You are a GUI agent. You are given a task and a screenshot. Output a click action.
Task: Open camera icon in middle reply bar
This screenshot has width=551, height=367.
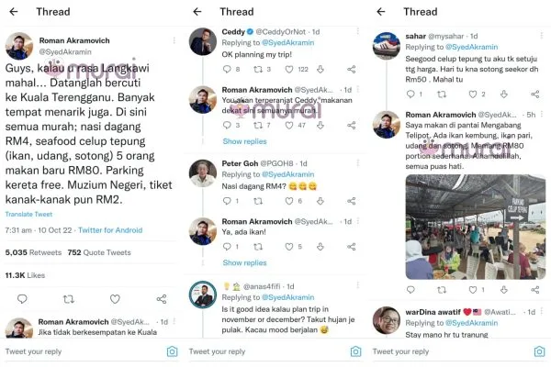(x=355, y=351)
